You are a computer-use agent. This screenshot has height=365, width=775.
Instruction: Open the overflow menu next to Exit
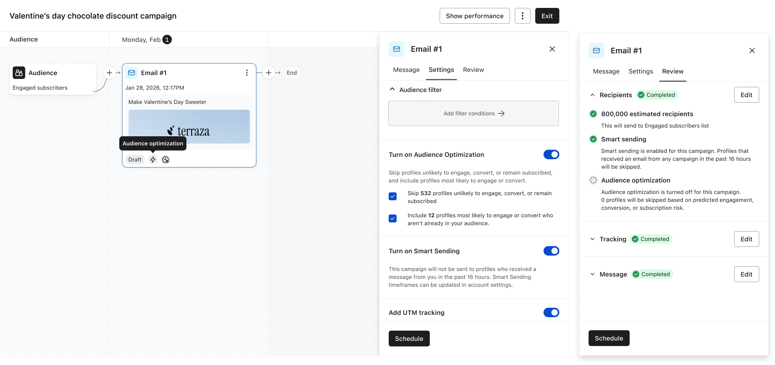click(x=522, y=16)
